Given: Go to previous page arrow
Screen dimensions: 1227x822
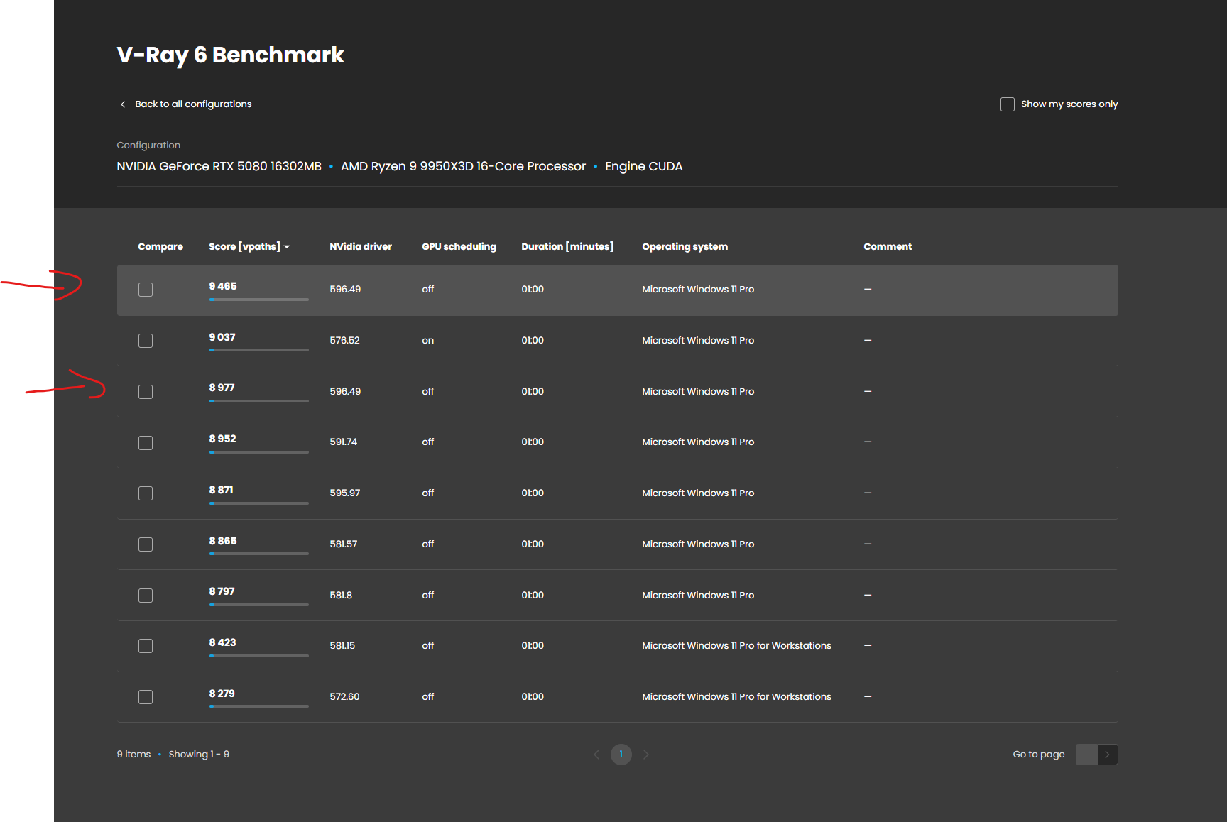Looking at the screenshot, I should pos(596,755).
